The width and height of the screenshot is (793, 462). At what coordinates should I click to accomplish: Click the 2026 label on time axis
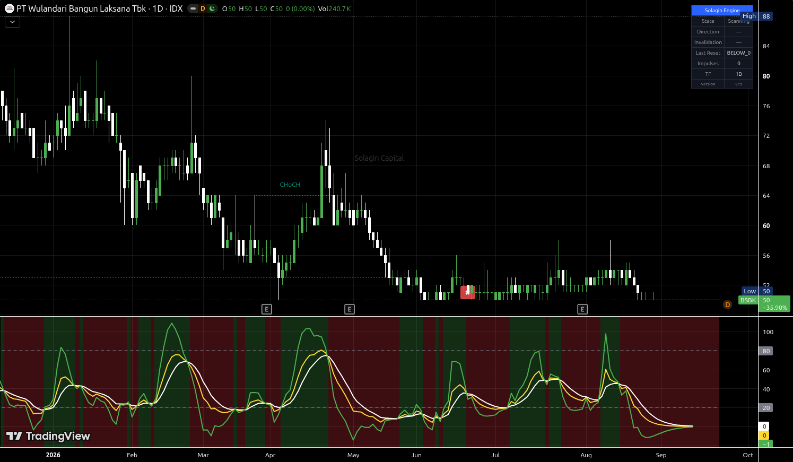pos(53,455)
